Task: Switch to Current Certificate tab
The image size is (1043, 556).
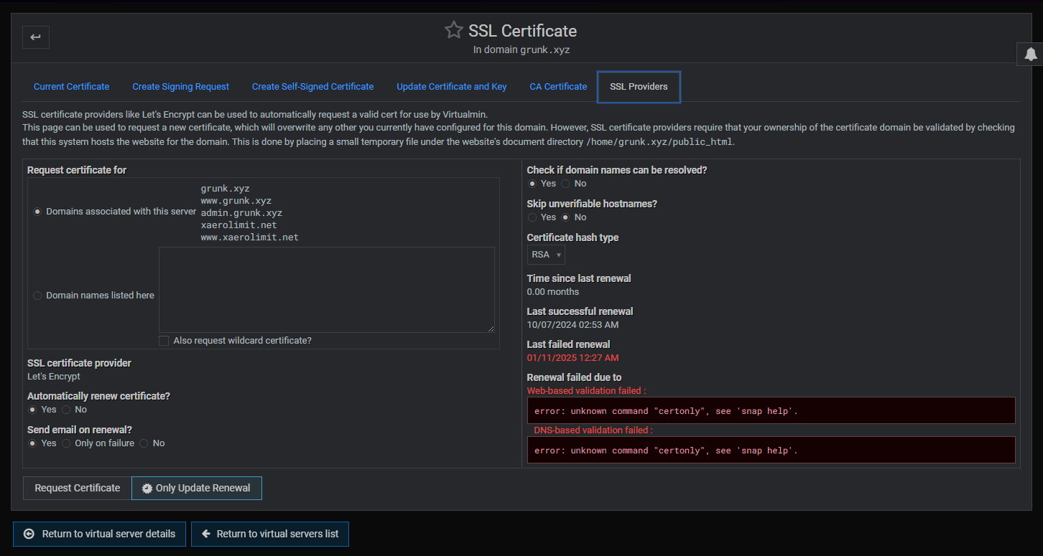Action: pos(71,87)
